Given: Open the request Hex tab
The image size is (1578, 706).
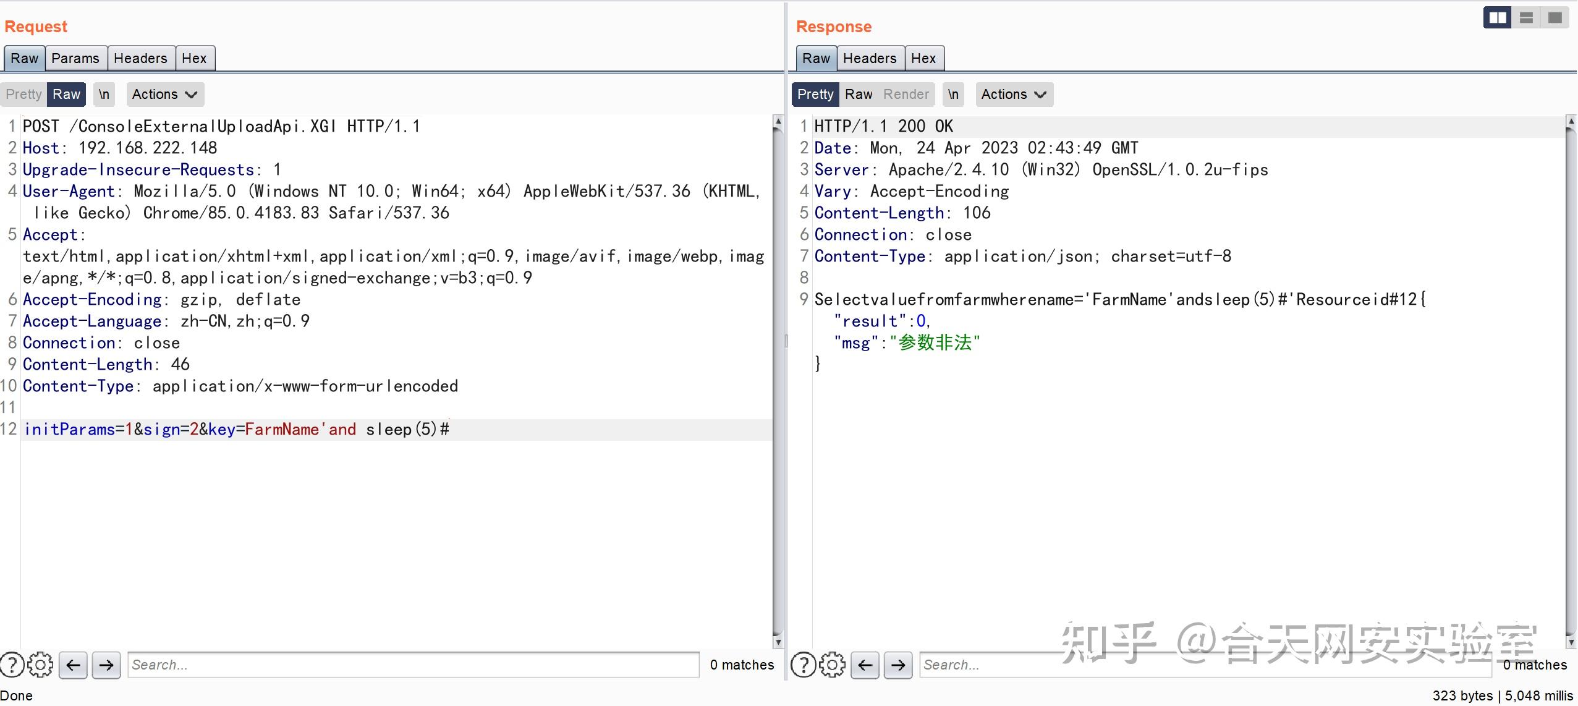Looking at the screenshot, I should (x=194, y=58).
